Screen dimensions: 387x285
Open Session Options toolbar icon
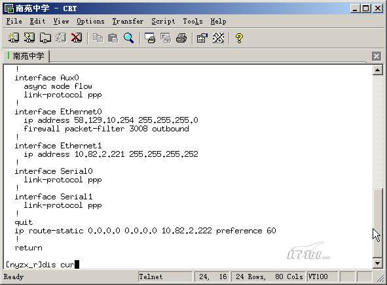tap(202, 38)
